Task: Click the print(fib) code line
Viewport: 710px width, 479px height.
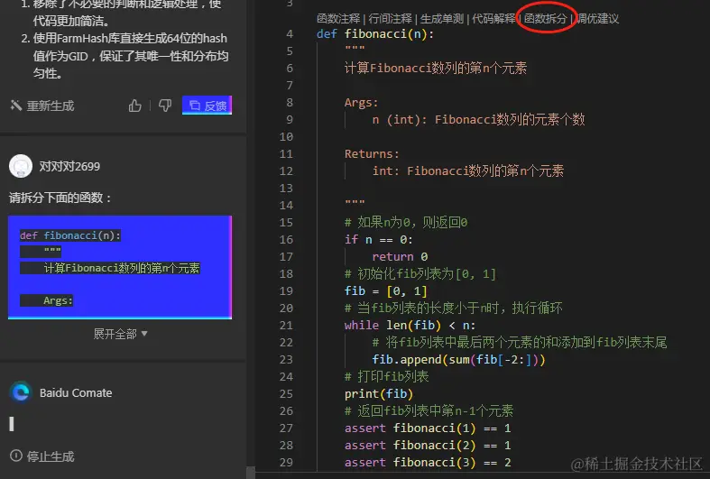Action: pos(379,394)
